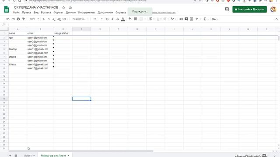
Task: Open the text rotation dropdown
Action: [x=173, y=19]
